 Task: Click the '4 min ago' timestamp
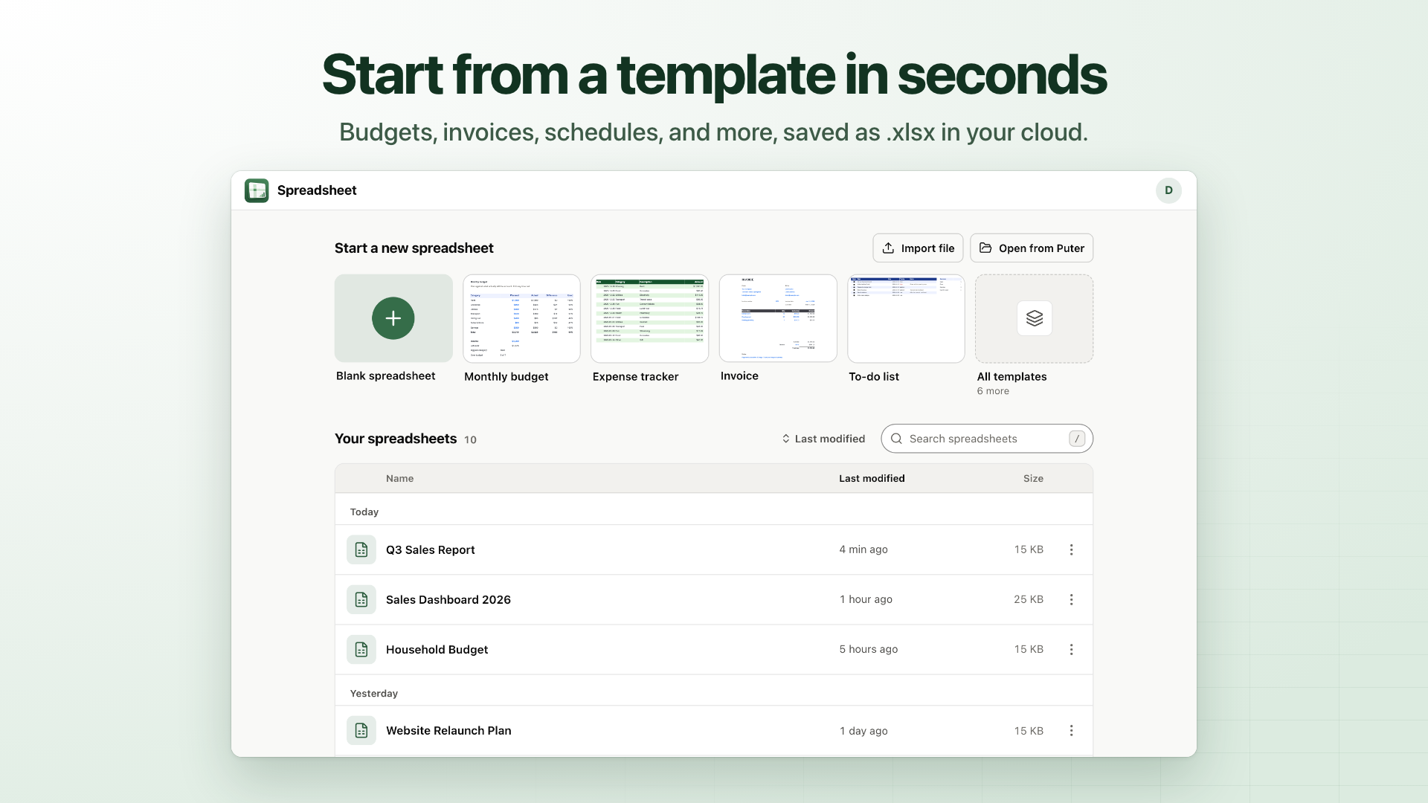click(x=863, y=549)
